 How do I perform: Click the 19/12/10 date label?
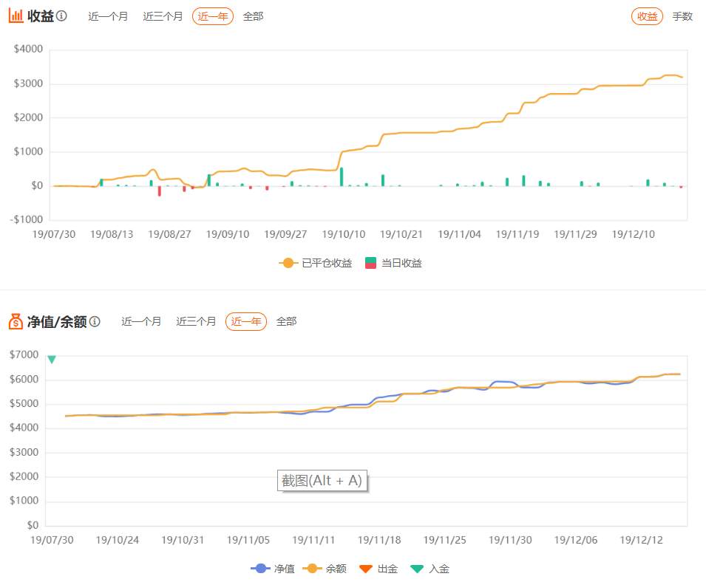(x=633, y=234)
